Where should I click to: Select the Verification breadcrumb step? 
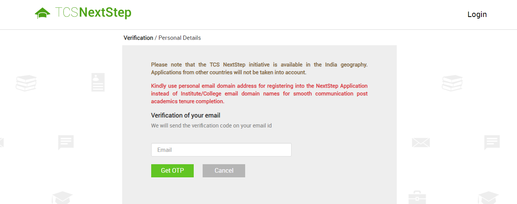click(x=138, y=38)
